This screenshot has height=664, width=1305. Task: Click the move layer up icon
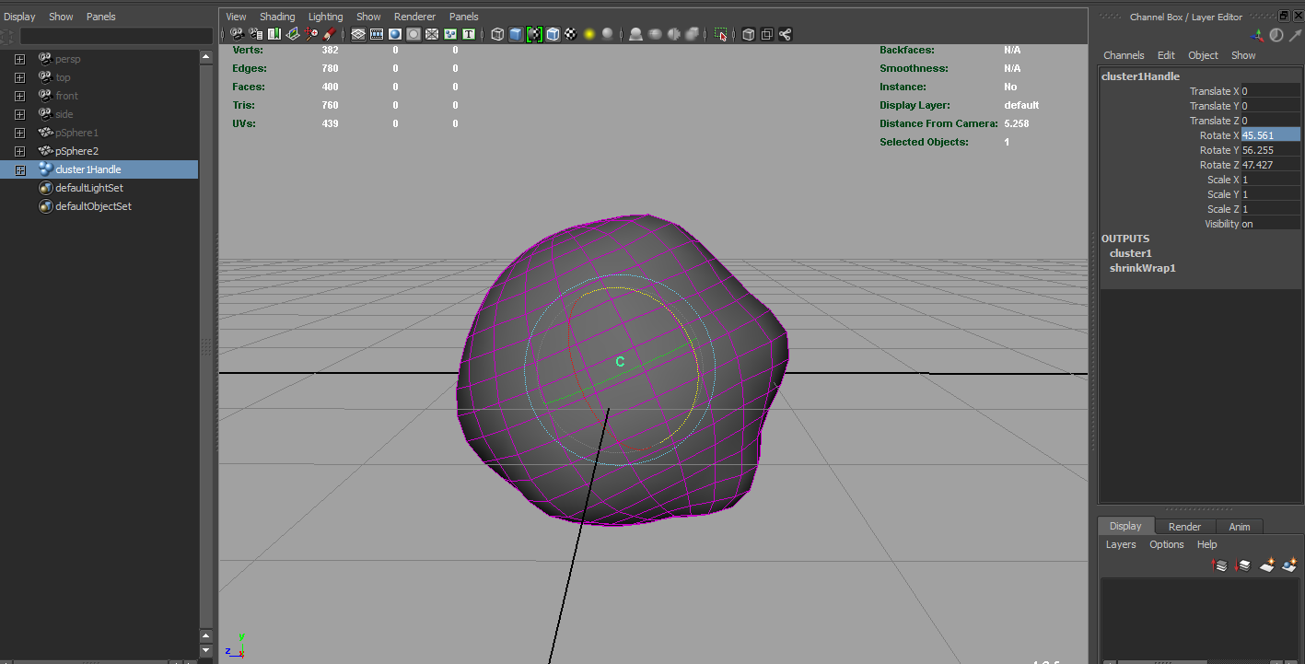(x=1218, y=564)
